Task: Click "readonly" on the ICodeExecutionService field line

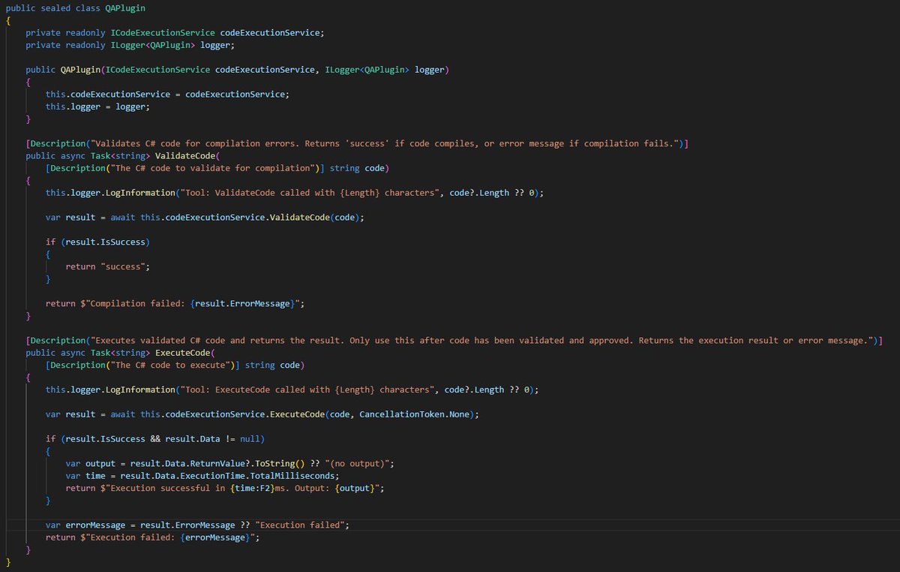Action: click(85, 32)
